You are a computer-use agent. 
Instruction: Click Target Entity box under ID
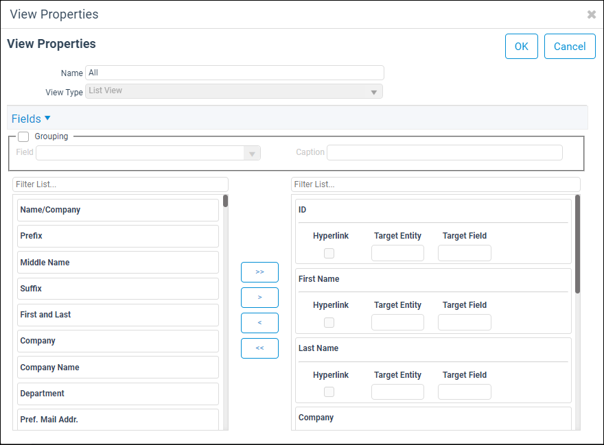tap(397, 253)
